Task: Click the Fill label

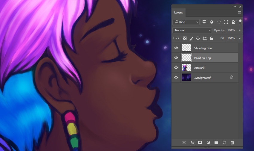Action: coord(222,38)
